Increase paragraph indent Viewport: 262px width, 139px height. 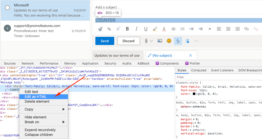[200, 29]
